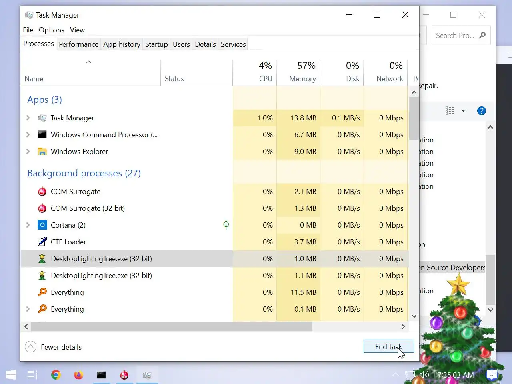The width and height of the screenshot is (512, 384).
Task: Sort by the Network column header
Action: click(386, 73)
